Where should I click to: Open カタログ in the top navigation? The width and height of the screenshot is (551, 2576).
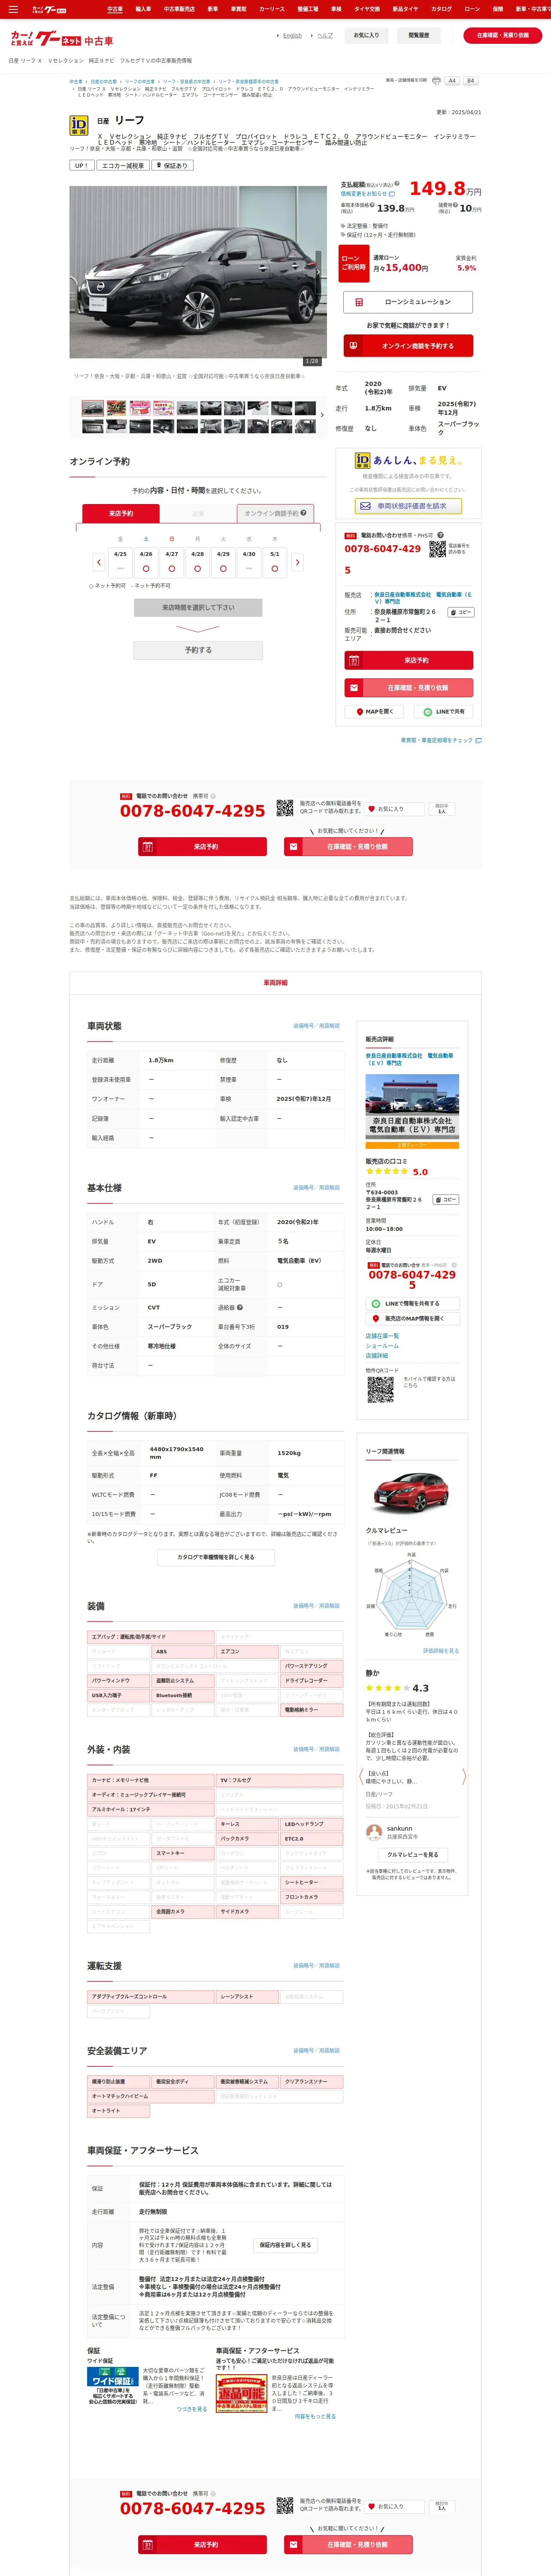[x=441, y=9]
